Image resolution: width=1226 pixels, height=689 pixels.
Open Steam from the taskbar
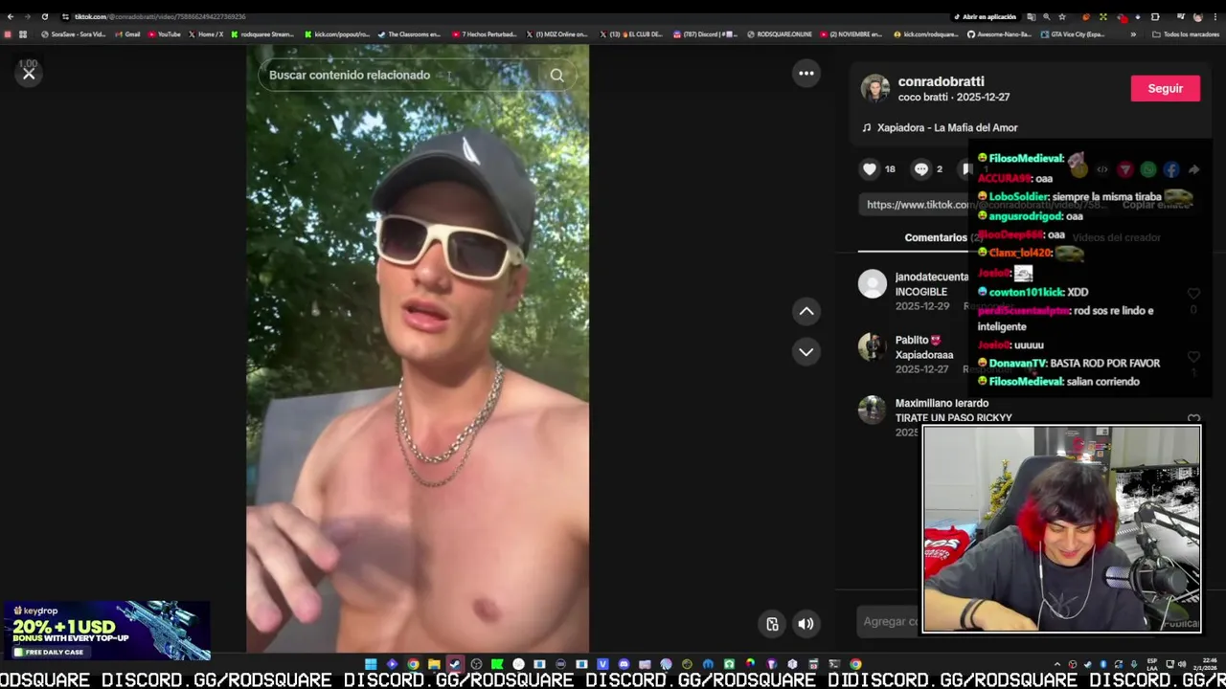coord(455,664)
